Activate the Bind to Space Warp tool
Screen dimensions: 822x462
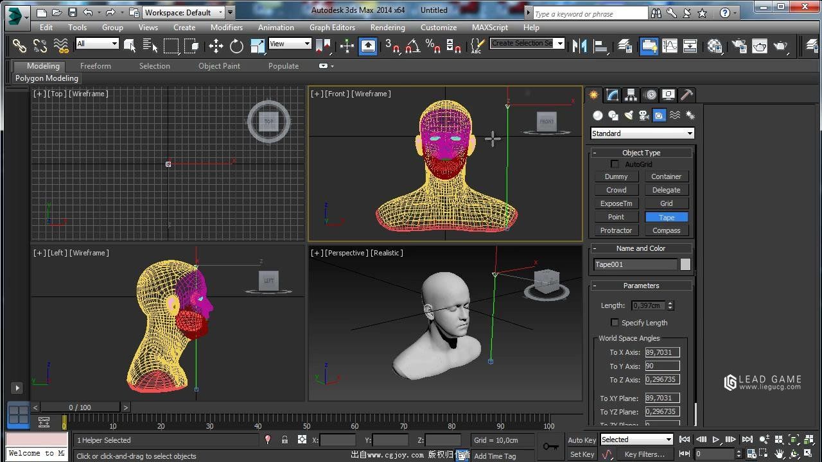(x=61, y=46)
